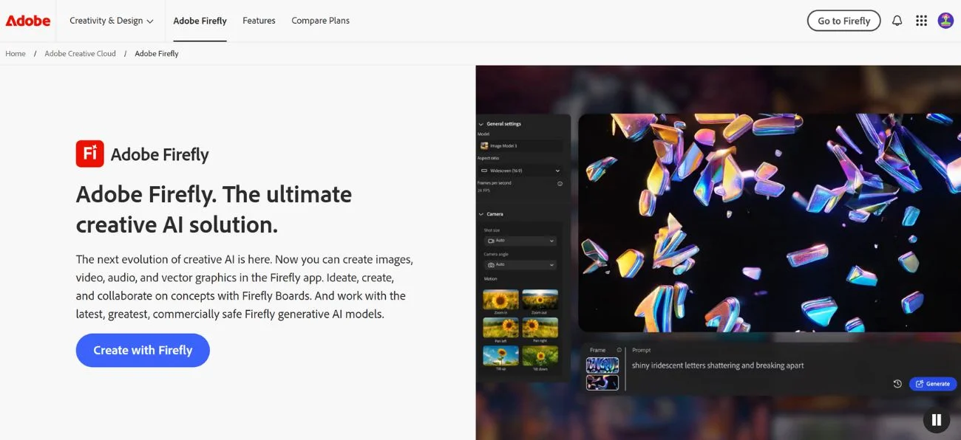Open the Features tab

(x=259, y=21)
